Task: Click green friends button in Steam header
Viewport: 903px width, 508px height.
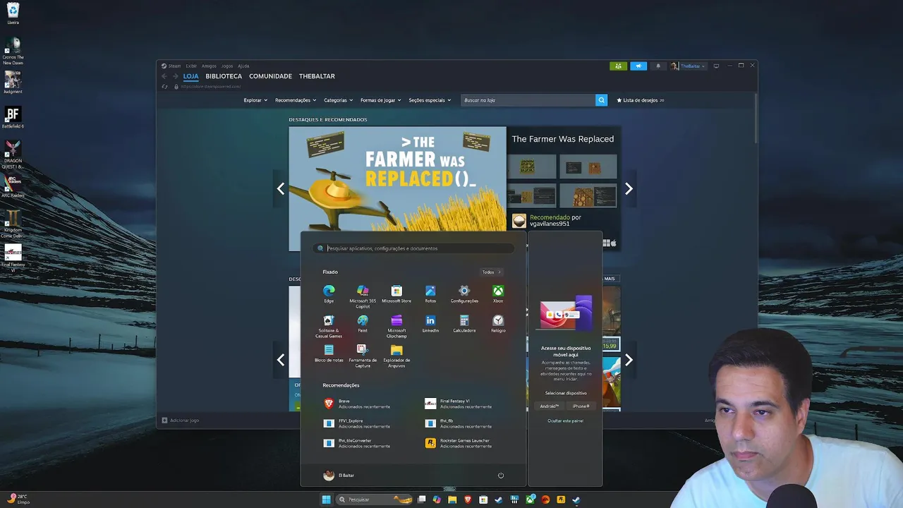Action: pos(619,66)
